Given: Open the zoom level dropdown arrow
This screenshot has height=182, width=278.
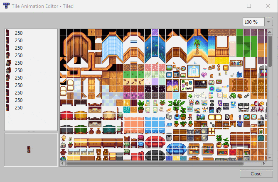Looking at the screenshot, I should (268, 22).
